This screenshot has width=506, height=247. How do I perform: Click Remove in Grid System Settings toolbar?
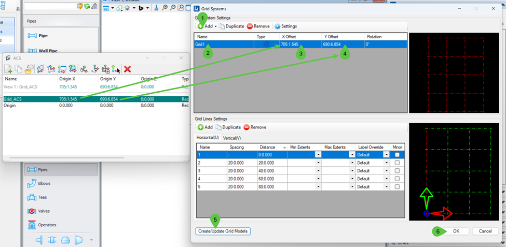pos(258,26)
